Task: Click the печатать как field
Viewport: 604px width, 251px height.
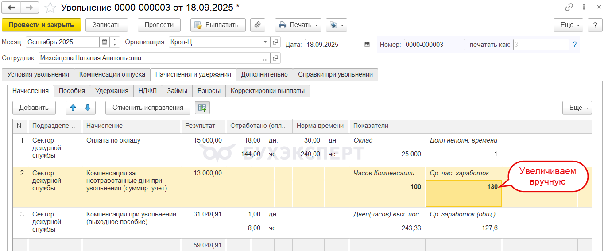Action: click(x=541, y=45)
